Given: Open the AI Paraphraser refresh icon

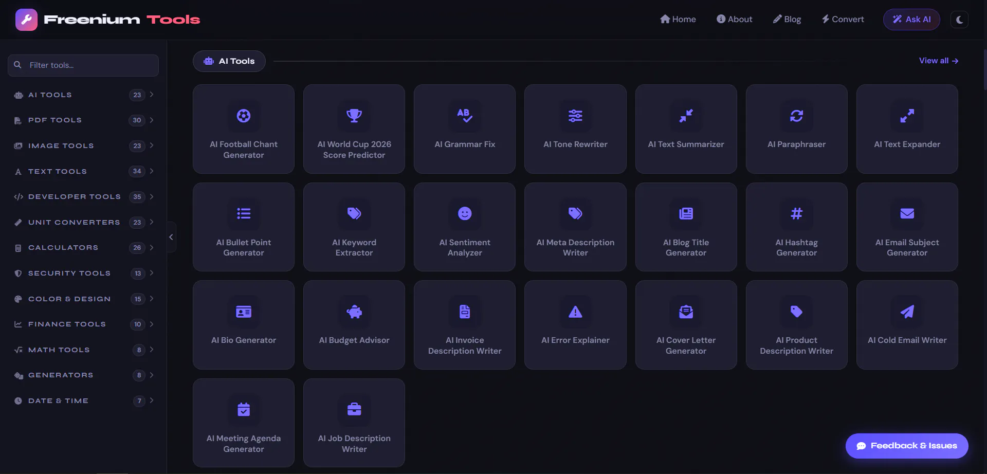Looking at the screenshot, I should click(796, 116).
